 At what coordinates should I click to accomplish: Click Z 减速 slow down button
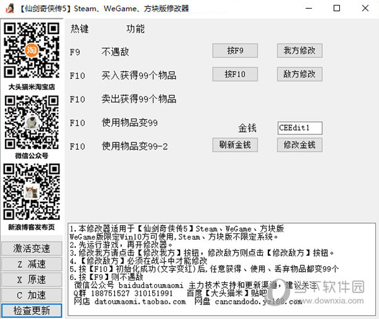(x=32, y=264)
